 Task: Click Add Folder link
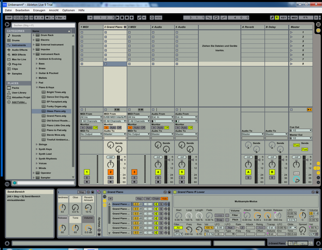(19, 102)
